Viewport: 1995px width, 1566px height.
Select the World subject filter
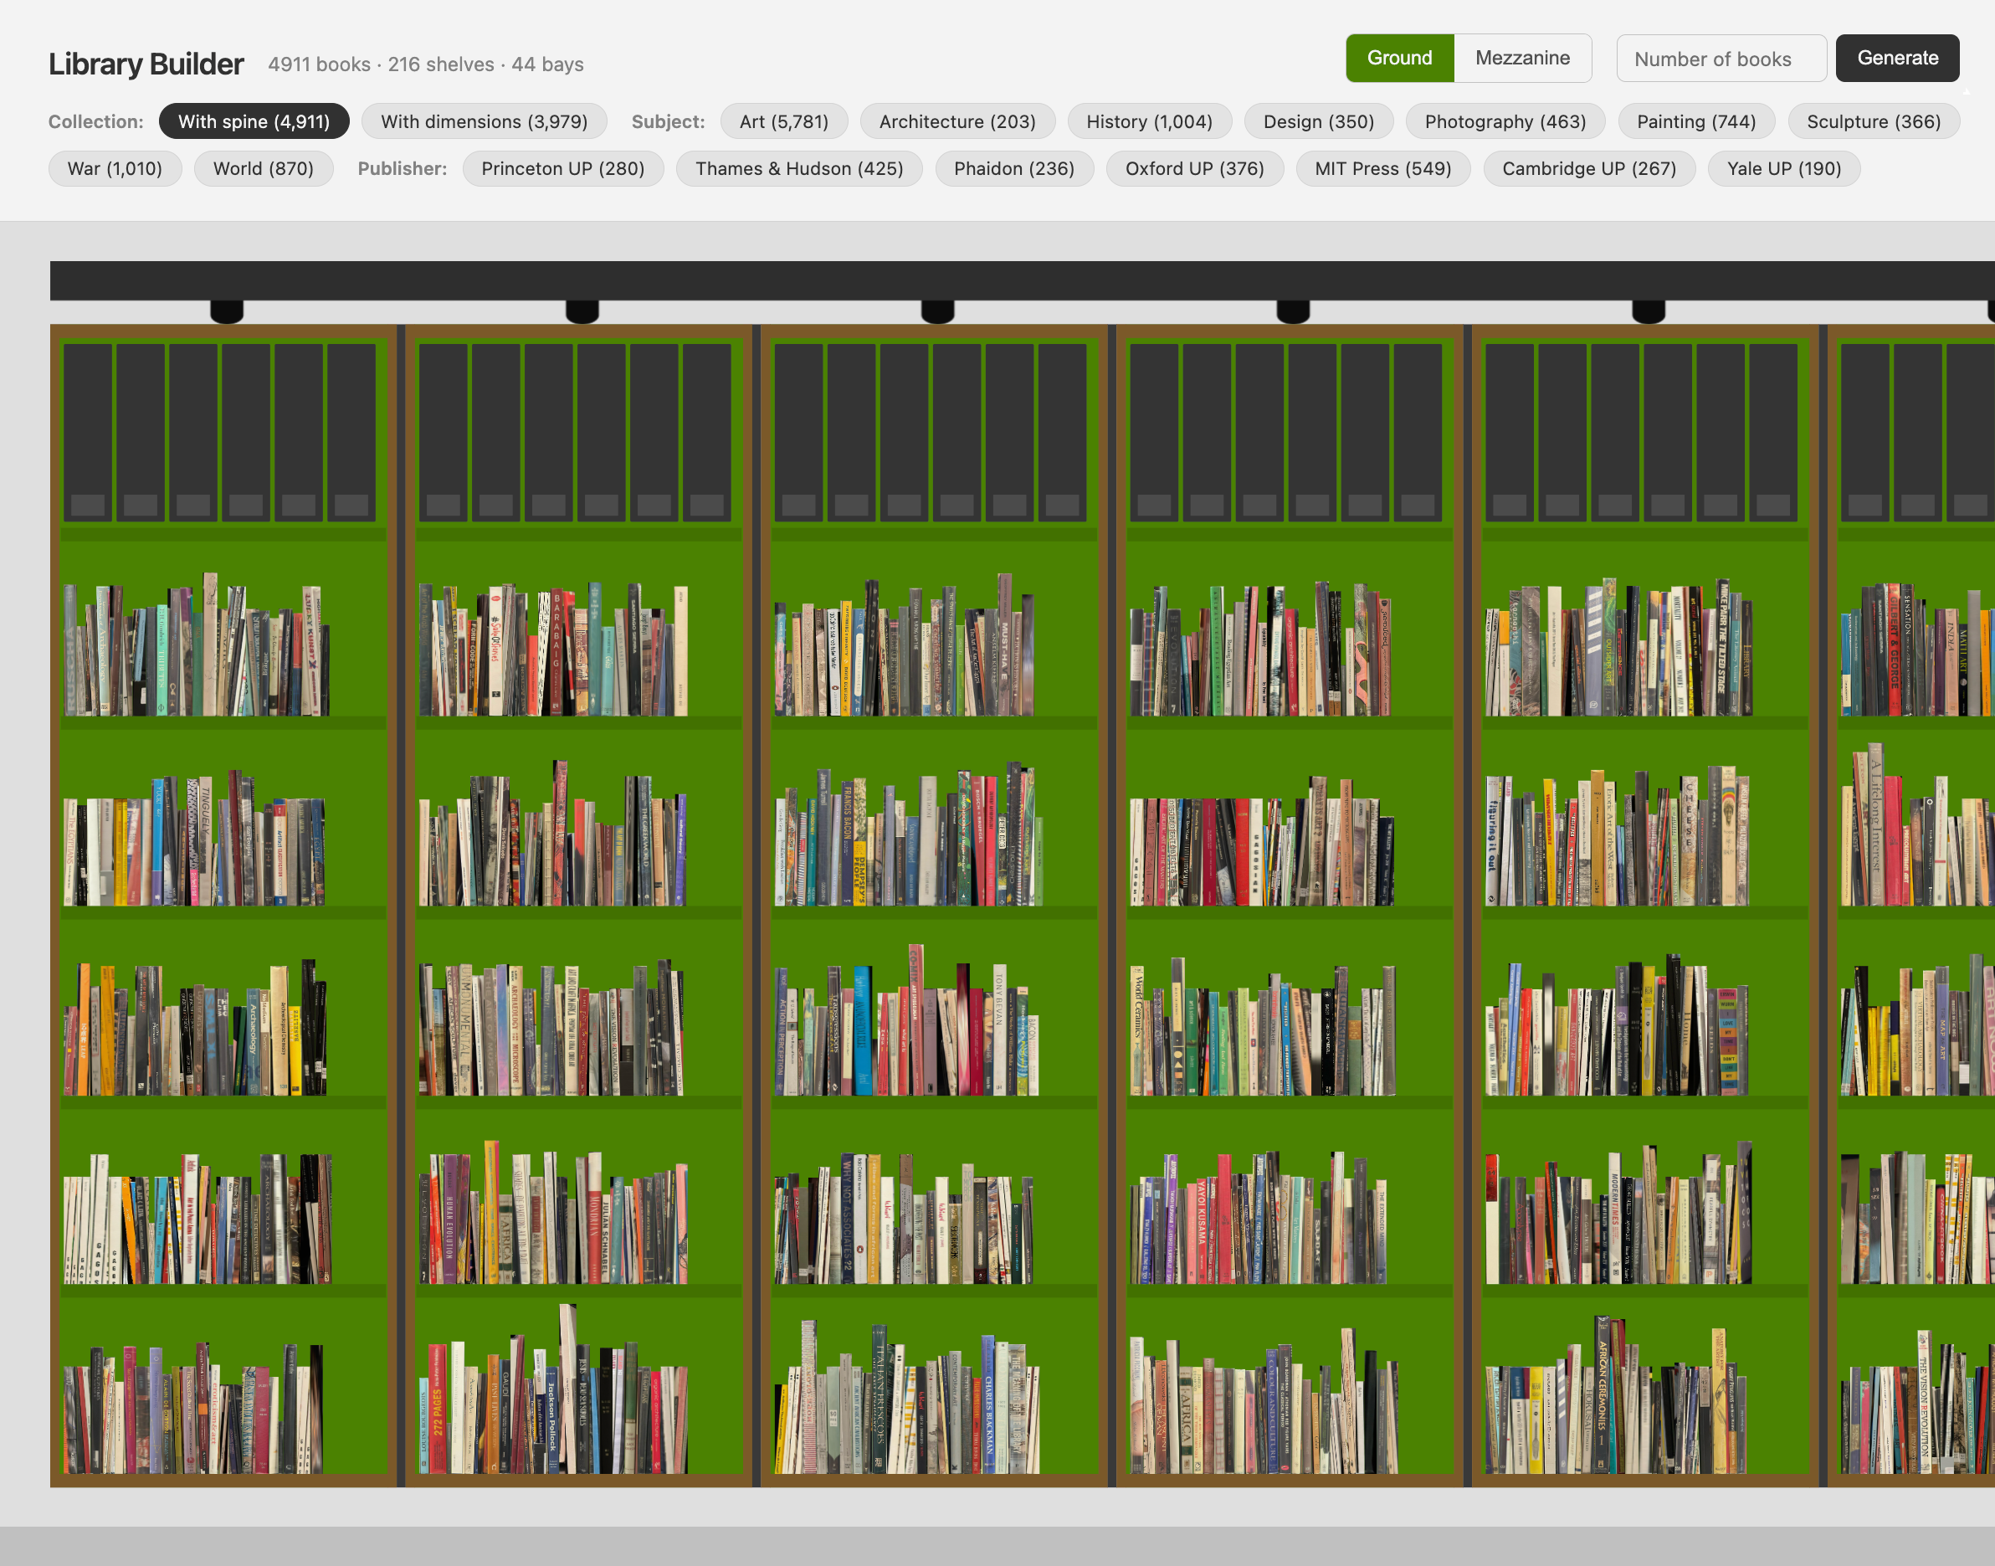coord(264,169)
